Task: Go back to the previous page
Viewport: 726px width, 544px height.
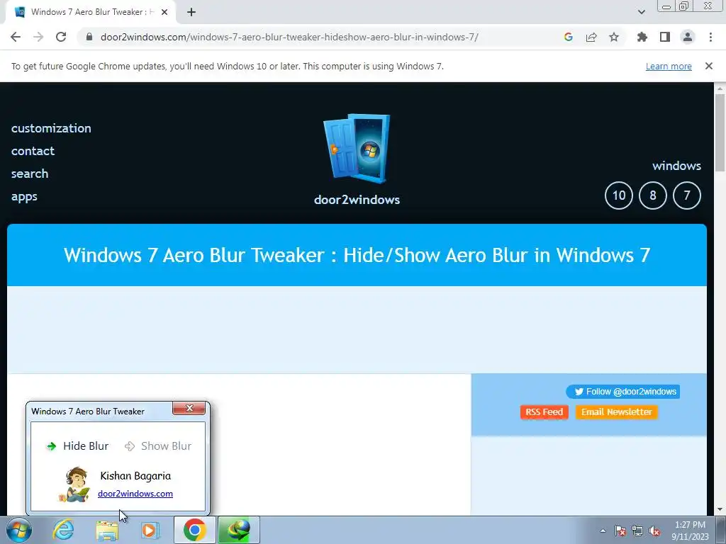Action: [x=16, y=37]
